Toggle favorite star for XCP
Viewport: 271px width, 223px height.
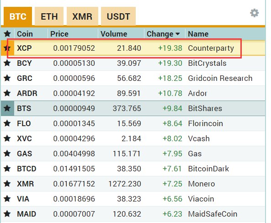[x=7, y=48]
